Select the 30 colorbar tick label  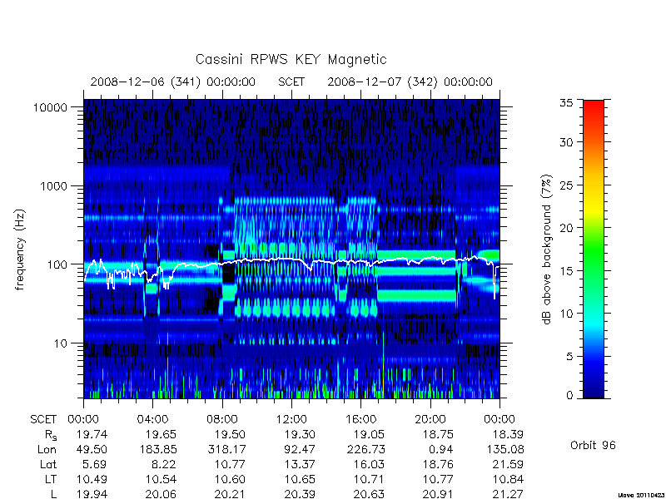[x=565, y=142]
